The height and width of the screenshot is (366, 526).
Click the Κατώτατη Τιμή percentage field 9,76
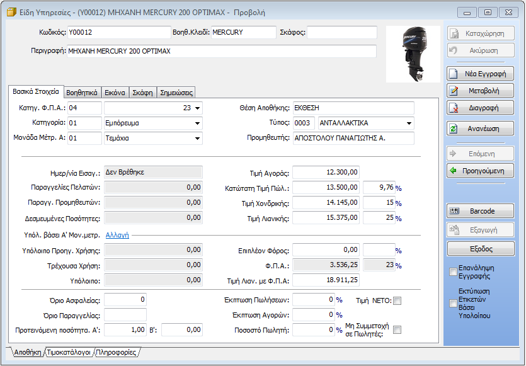[x=379, y=188]
